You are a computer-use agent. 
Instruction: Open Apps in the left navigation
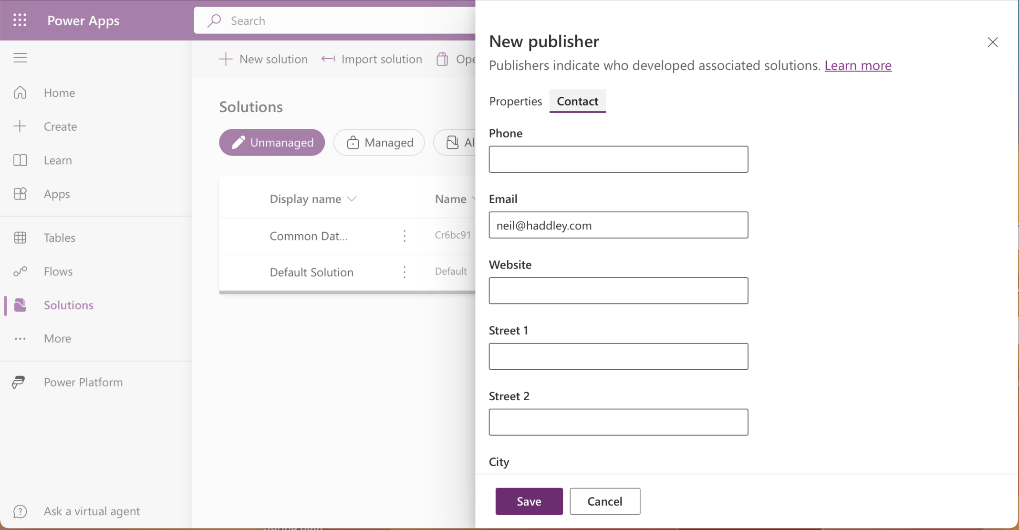(x=57, y=194)
